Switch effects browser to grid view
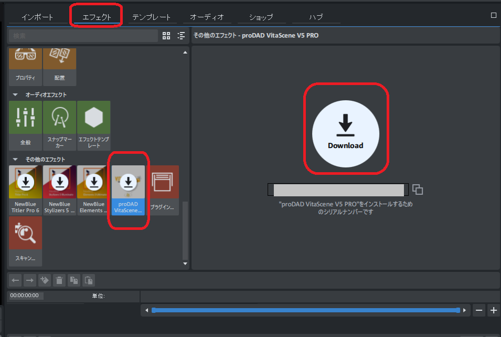Image resolution: width=501 pixels, height=337 pixels. [166, 36]
